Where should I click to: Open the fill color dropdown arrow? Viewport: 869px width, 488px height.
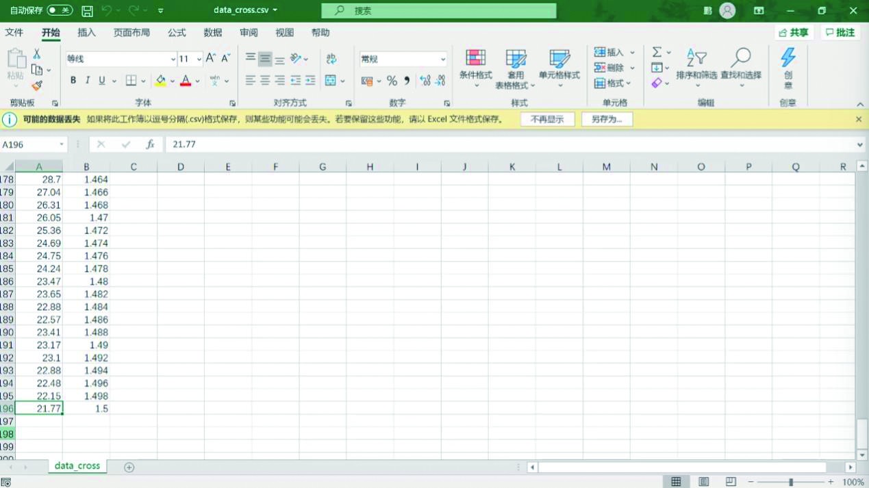point(173,81)
